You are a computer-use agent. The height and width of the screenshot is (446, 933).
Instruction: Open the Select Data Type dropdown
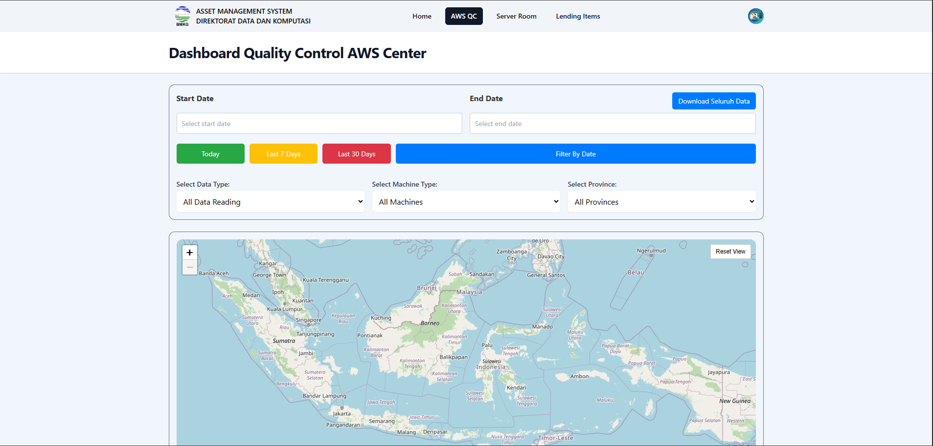click(270, 201)
